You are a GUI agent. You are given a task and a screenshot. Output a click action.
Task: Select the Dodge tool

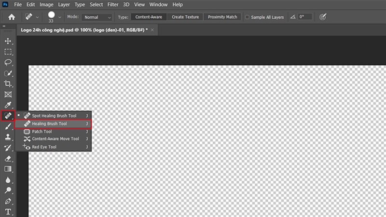[8, 190]
